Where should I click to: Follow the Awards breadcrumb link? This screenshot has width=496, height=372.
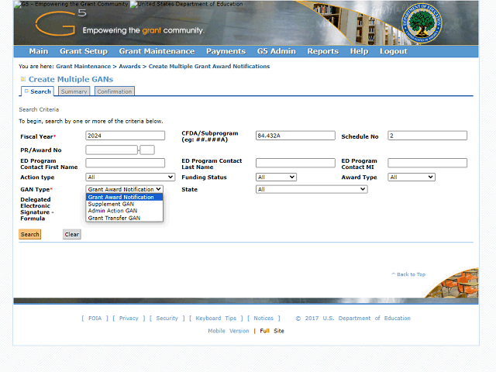coord(129,67)
